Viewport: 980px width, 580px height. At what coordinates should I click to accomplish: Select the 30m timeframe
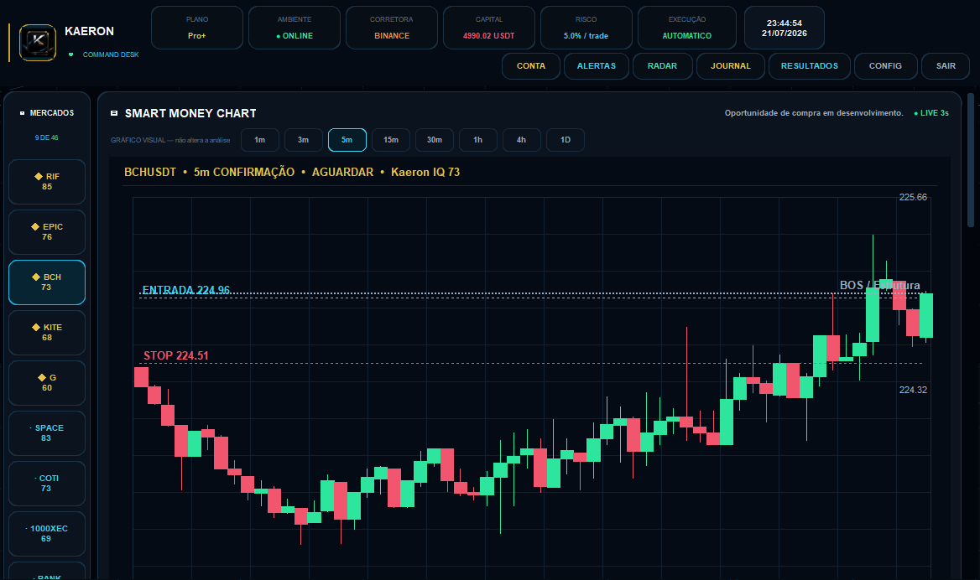pyautogui.click(x=435, y=140)
